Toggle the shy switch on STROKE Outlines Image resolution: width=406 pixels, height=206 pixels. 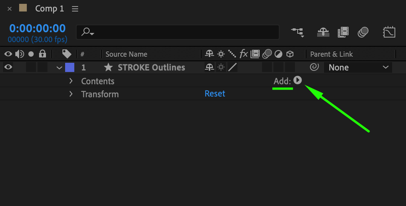coord(209,67)
